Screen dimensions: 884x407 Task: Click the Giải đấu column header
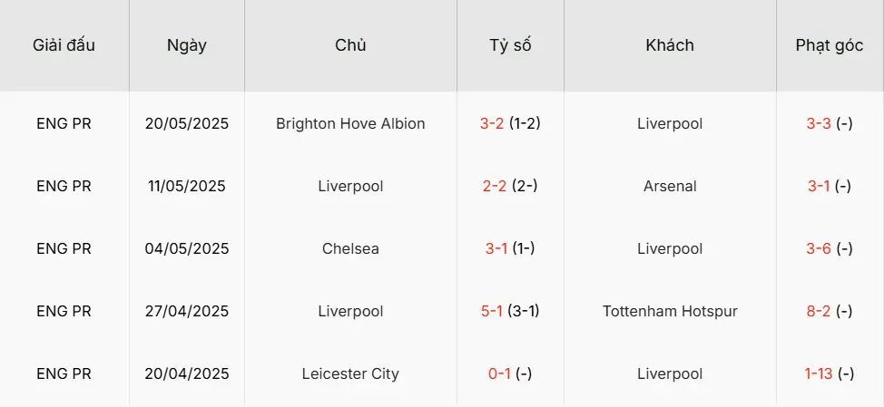[64, 45]
